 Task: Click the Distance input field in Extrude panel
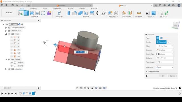[x=165, y=58]
